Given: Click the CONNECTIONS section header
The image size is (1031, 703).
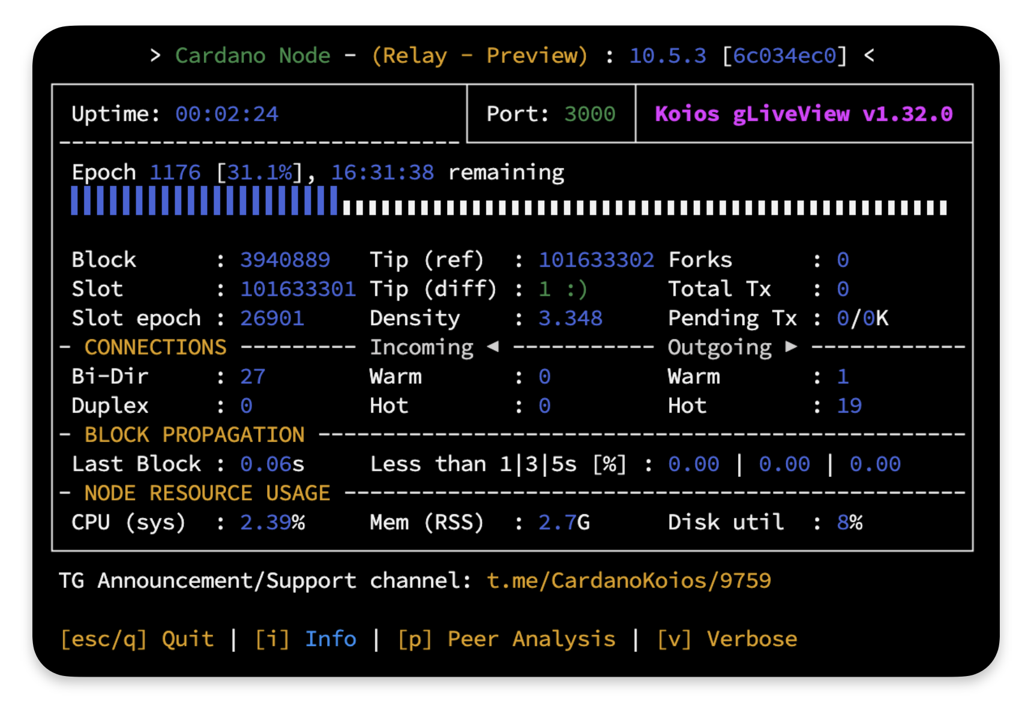Looking at the screenshot, I should tap(155, 347).
